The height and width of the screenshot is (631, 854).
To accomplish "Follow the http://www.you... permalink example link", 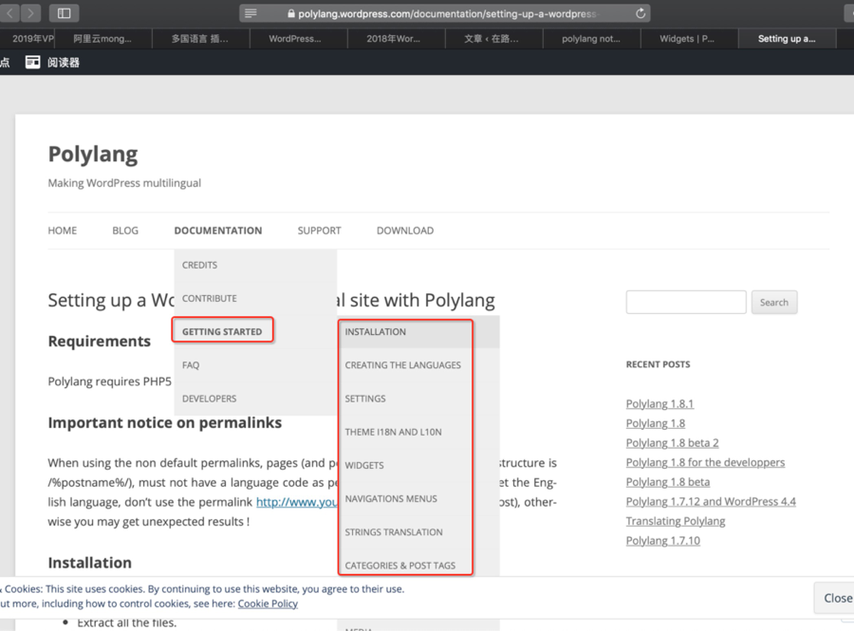I will tap(296, 502).
